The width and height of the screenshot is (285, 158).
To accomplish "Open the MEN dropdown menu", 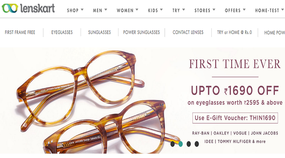I will click(100, 10).
